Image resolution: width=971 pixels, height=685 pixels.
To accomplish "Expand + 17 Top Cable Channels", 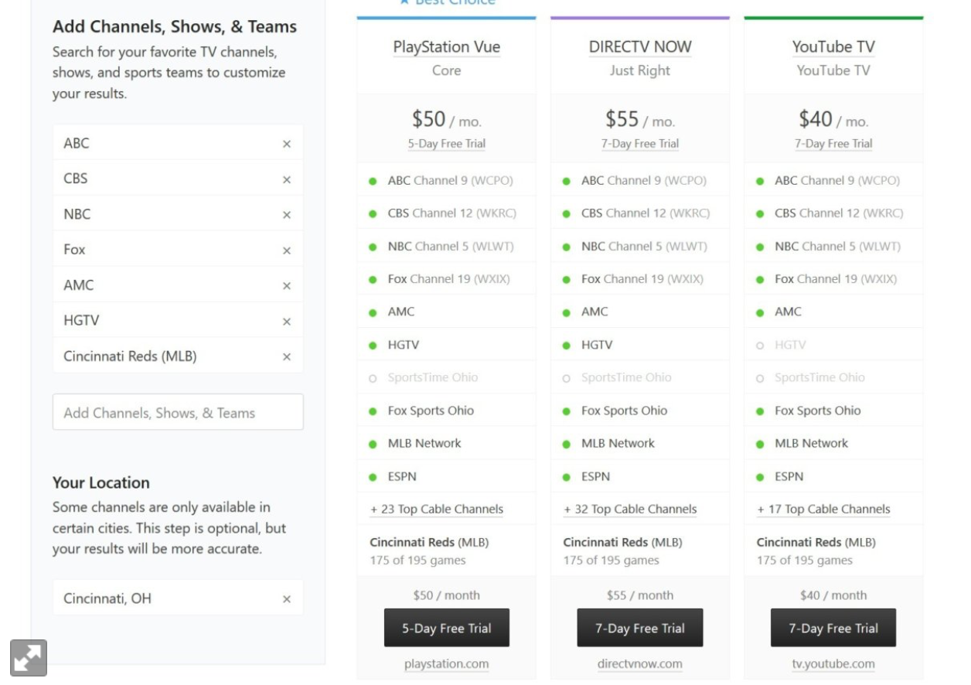I will [x=823, y=509].
